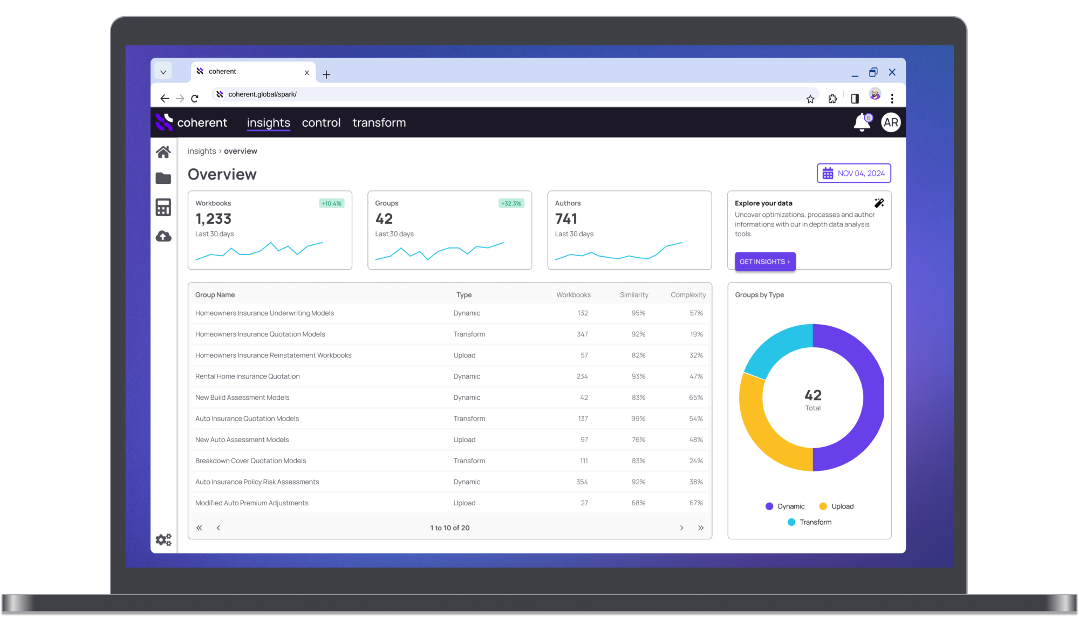
Task: Open the Folders icon in the sidebar
Action: click(x=163, y=178)
